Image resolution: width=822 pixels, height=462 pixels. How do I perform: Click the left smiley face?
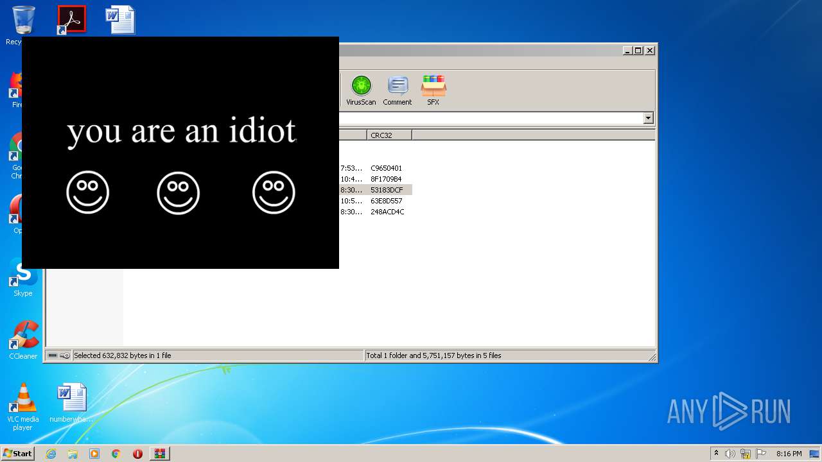coord(88,192)
